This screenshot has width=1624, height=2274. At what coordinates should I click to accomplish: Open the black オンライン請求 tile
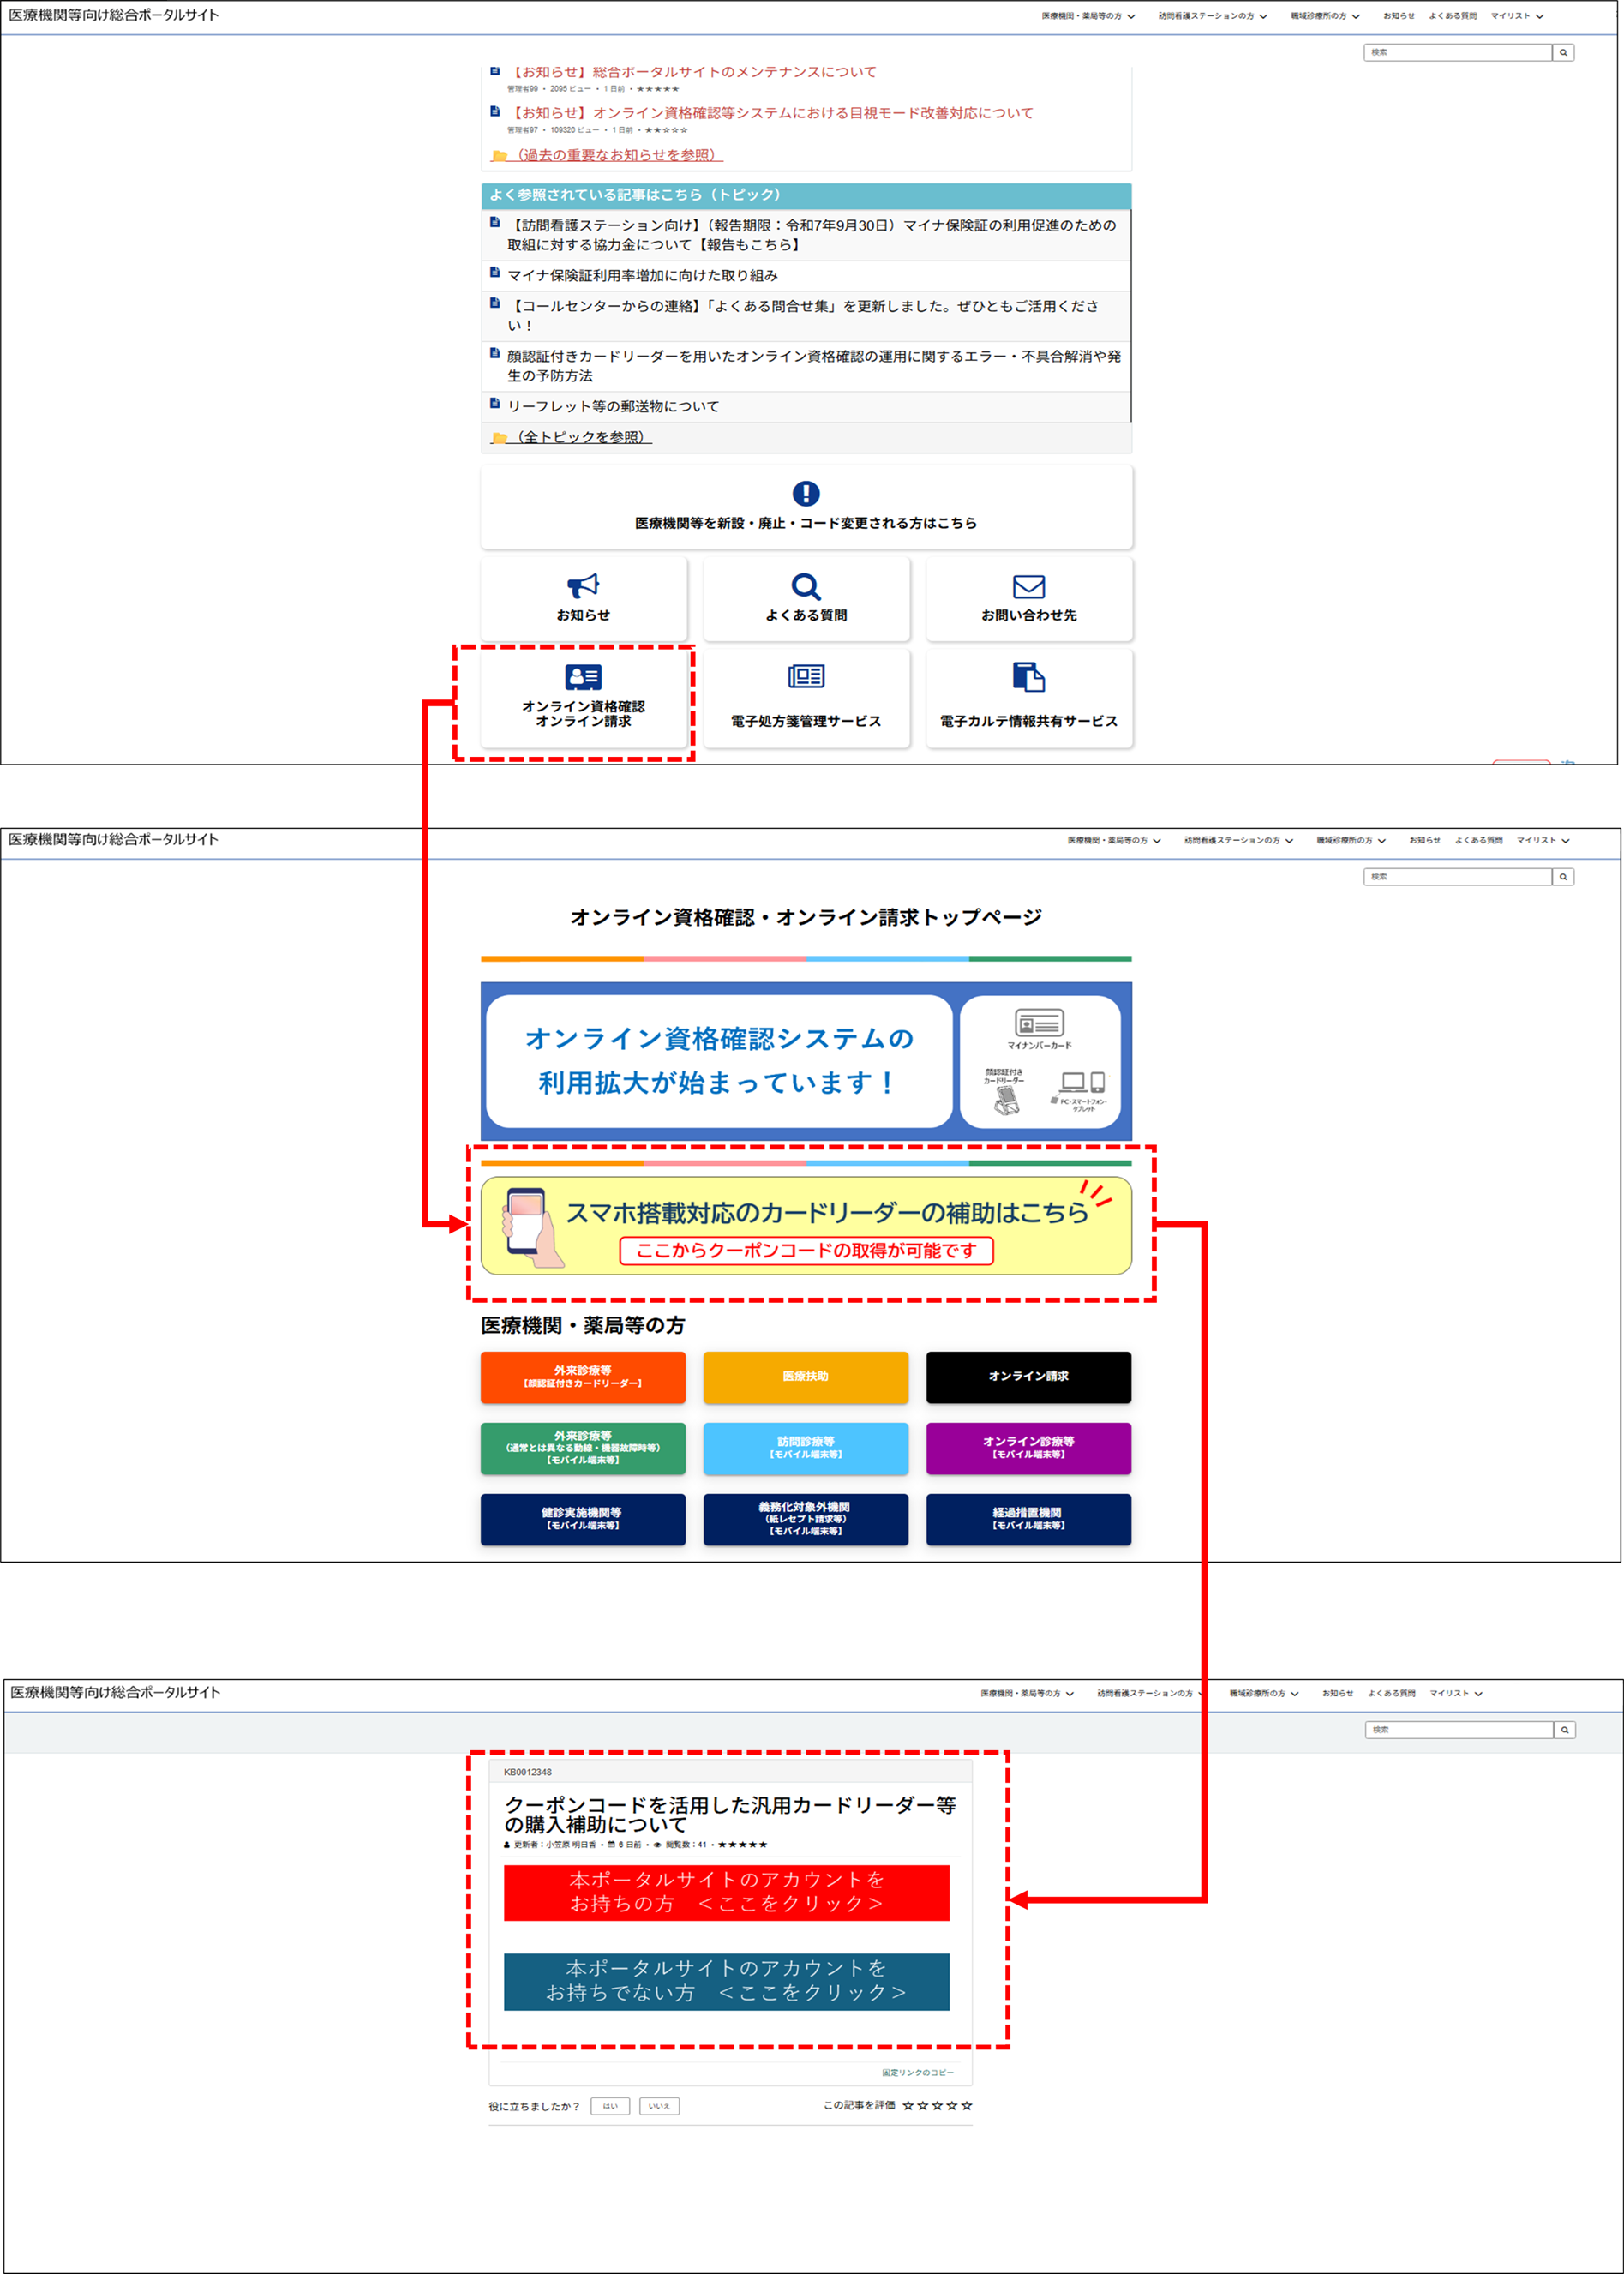click(1028, 1377)
